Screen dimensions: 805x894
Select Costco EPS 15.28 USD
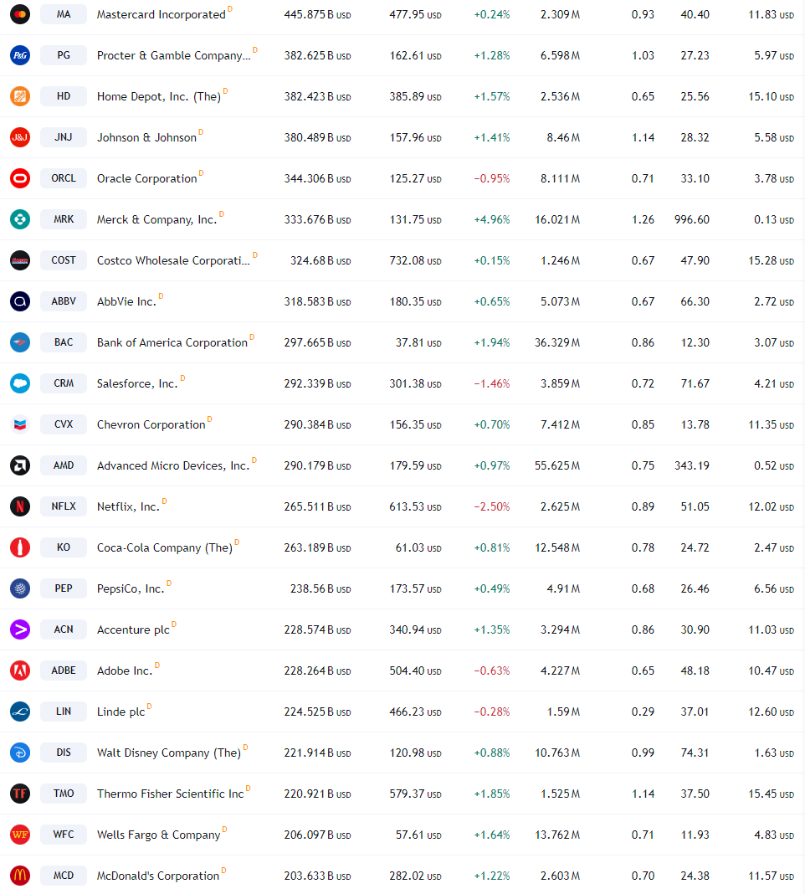tap(772, 261)
